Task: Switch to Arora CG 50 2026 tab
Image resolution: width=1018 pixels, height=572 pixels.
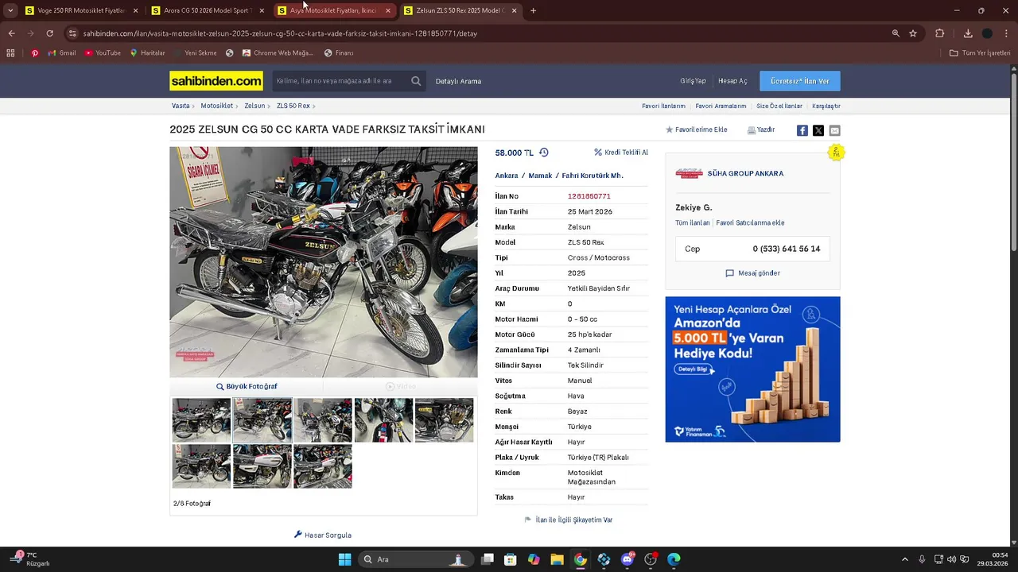Action: [208, 10]
